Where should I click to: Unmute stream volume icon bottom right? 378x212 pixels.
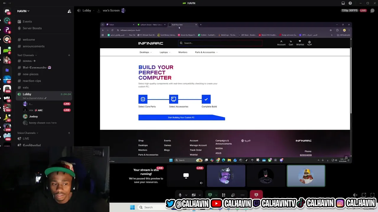click(355, 195)
